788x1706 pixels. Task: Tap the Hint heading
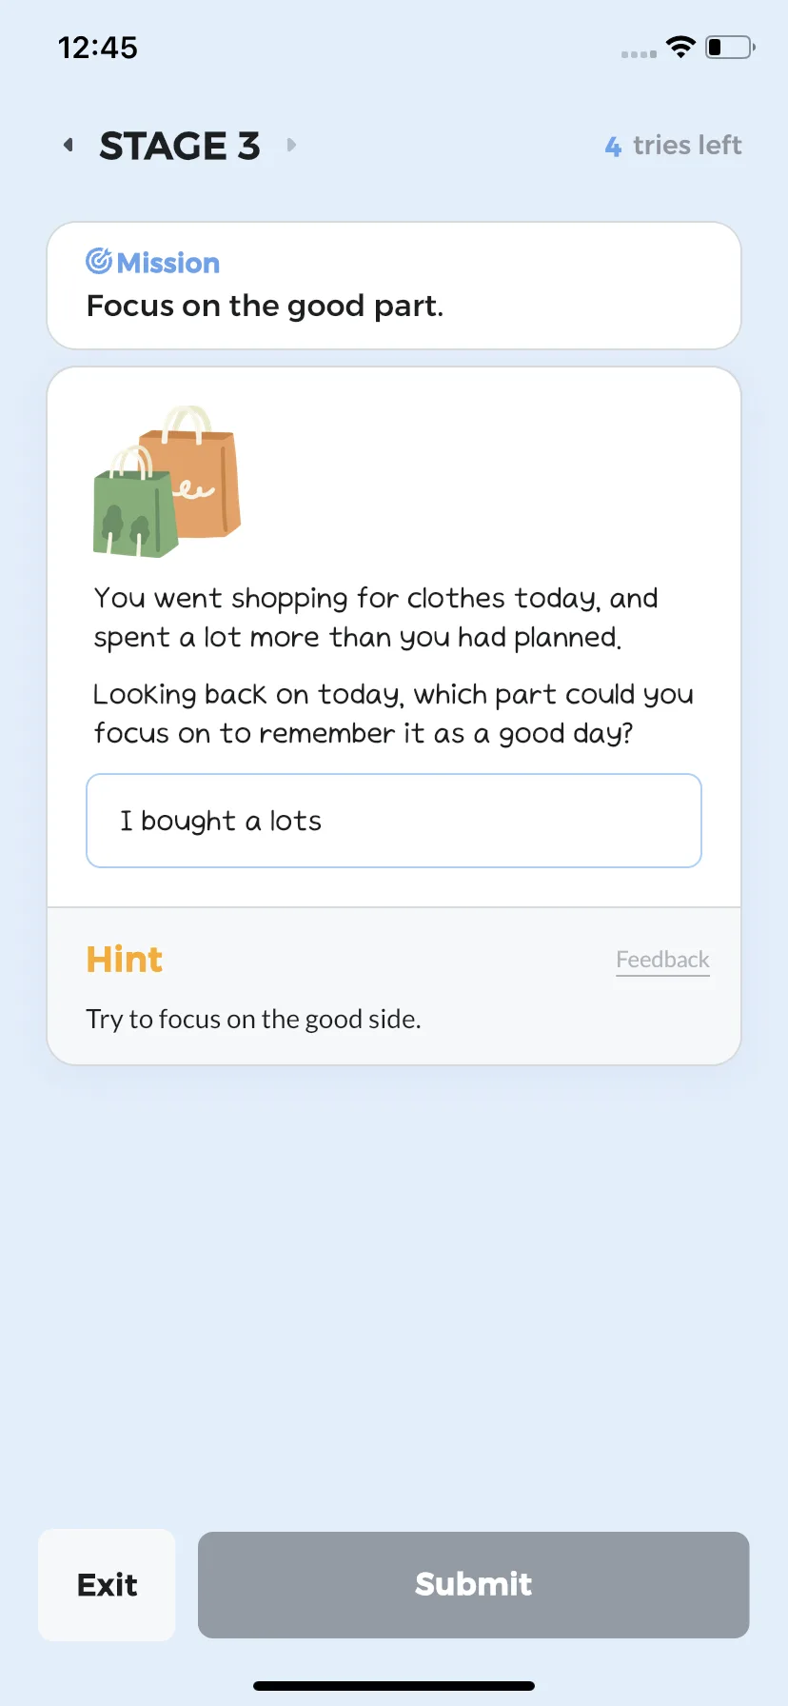pyautogui.click(x=125, y=960)
